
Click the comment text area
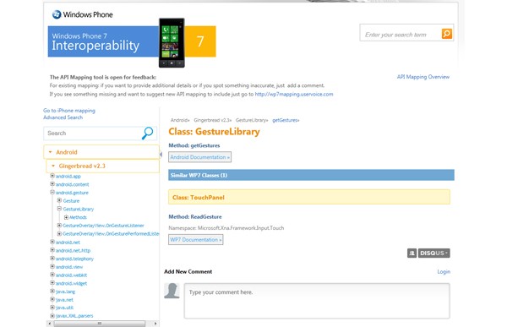pyautogui.click(x=317, y=301)
